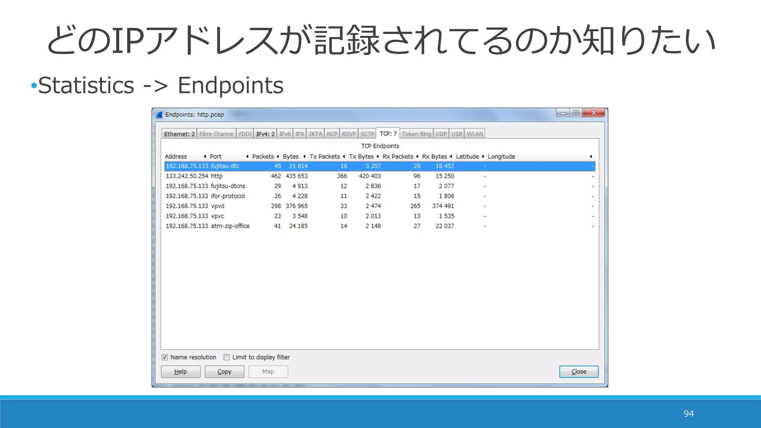The width and height of the screenshot is (761, 428).
Task: Switch to the IPv6 tab
Action: [285, 134]
